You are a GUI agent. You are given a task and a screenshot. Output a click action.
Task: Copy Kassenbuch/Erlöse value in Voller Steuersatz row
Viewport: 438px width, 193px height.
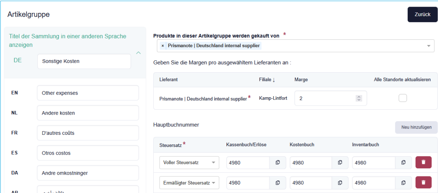pos(278,162)
